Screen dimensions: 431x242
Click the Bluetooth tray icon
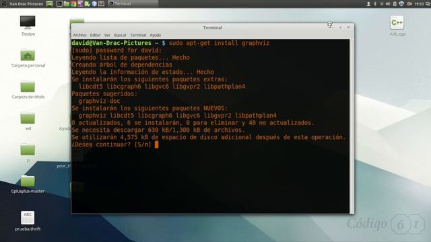[x=375, y=4]
